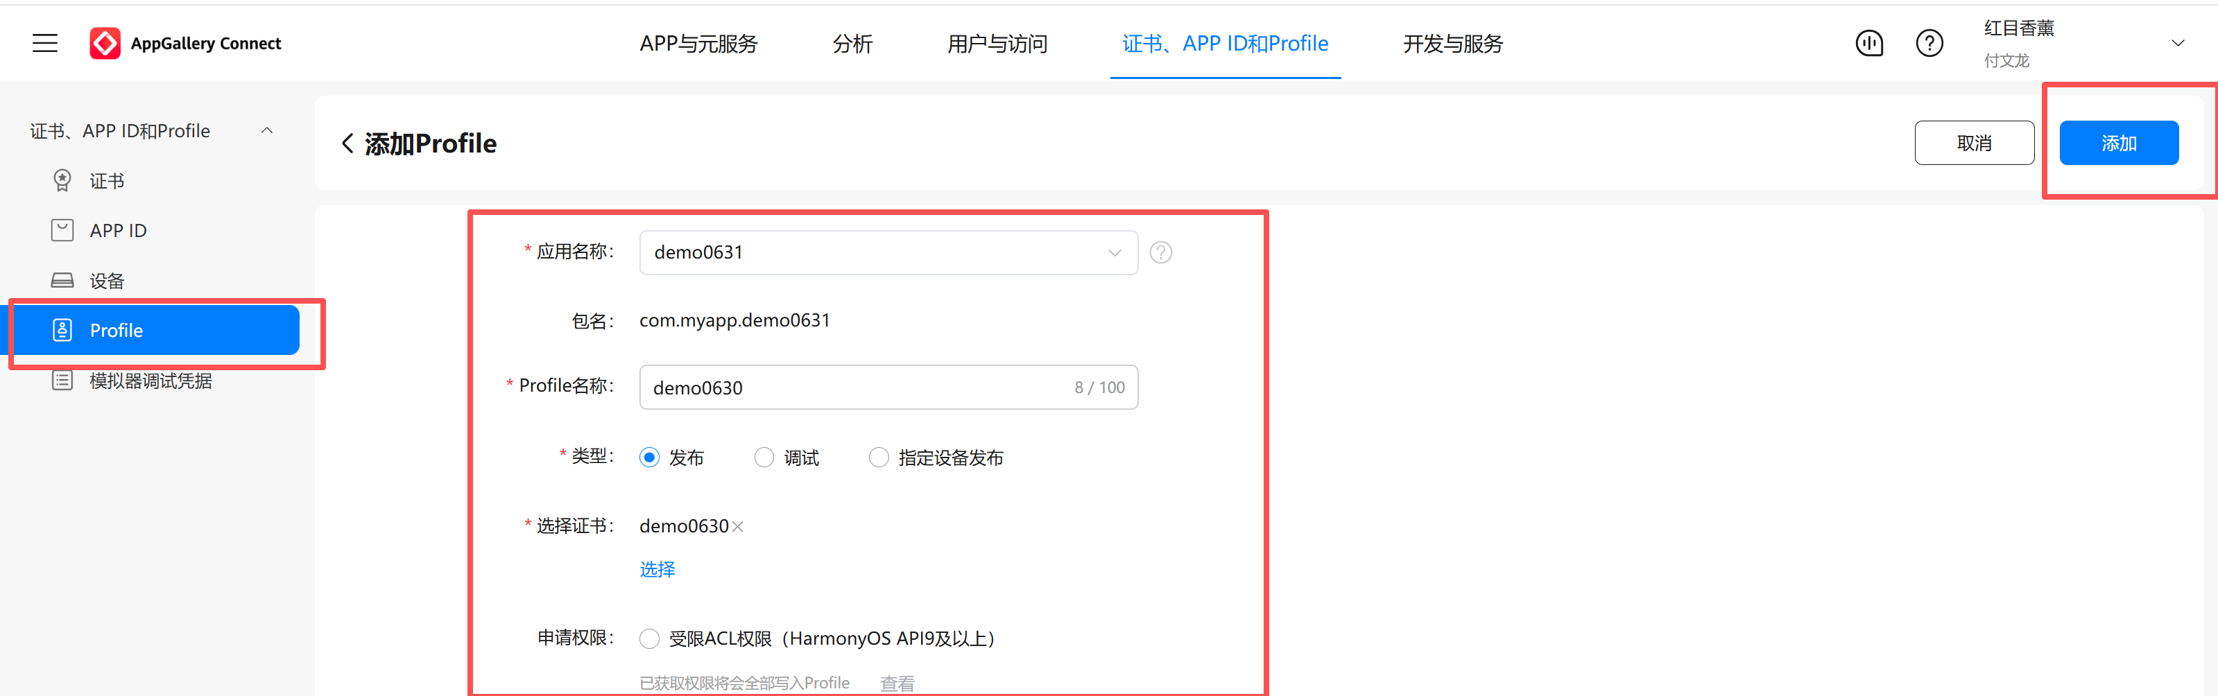
Task: Click the Profile icon in sidebar
Action: point(62,331)
